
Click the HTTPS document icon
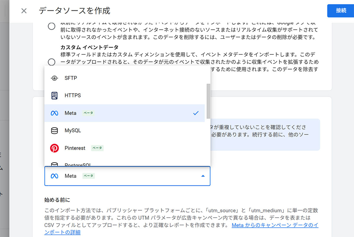click(x=54, y=95)
